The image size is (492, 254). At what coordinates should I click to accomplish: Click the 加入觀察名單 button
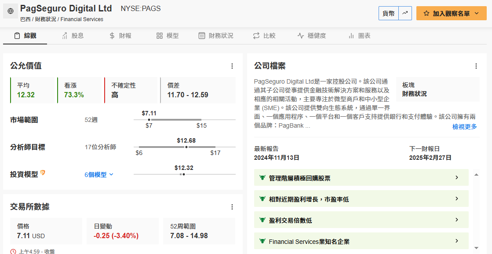451,13
